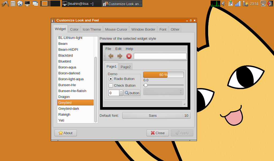
Task: Click the back arrow in preview toolbar
Action: pyautogui.click(x=111, y=56)
